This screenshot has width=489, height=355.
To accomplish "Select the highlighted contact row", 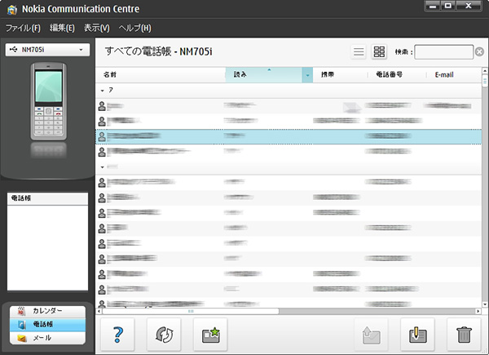I will 289,136.
